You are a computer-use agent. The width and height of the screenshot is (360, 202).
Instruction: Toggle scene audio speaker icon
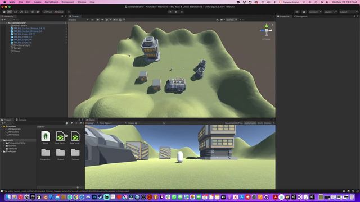(102, 20)
